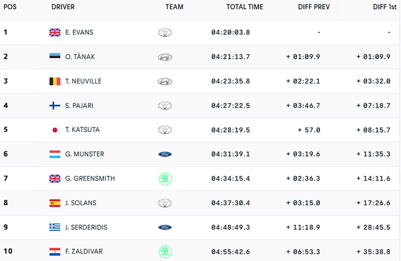Click the Skoda logo in Zaldivar's row
The width and height of the screenshot is (401, 261).
165,252
